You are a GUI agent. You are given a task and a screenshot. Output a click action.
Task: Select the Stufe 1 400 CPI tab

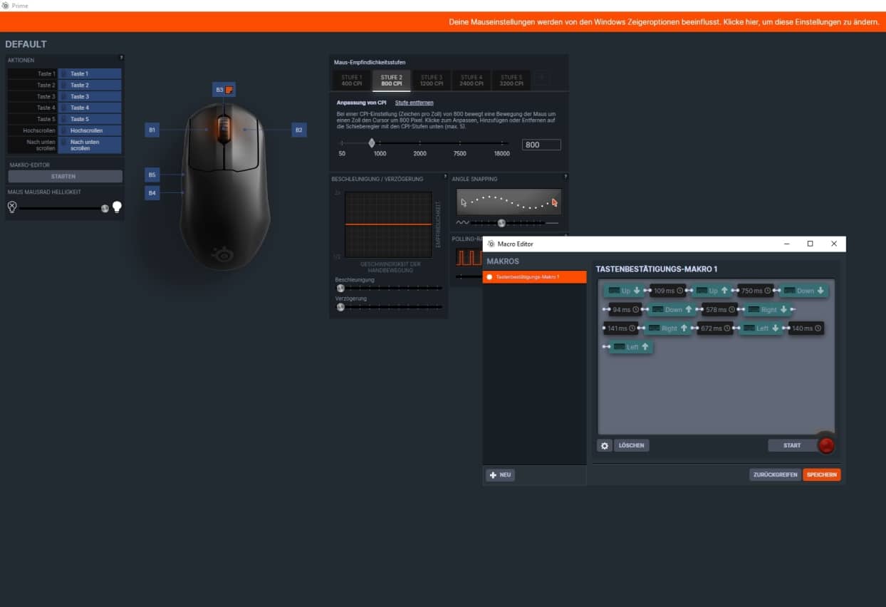[x=351, y=81]
